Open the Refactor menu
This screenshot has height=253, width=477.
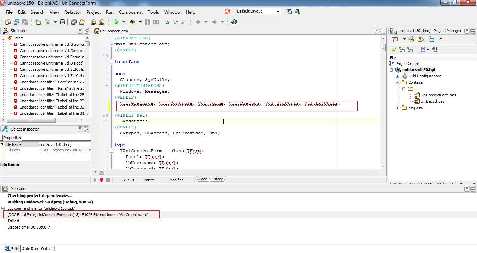[x=73, y=12]
